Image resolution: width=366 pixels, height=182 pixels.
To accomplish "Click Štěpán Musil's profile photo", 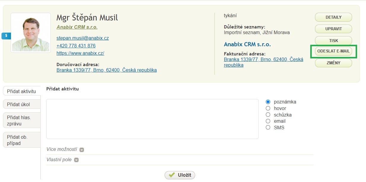I will [x=31, y=33].
